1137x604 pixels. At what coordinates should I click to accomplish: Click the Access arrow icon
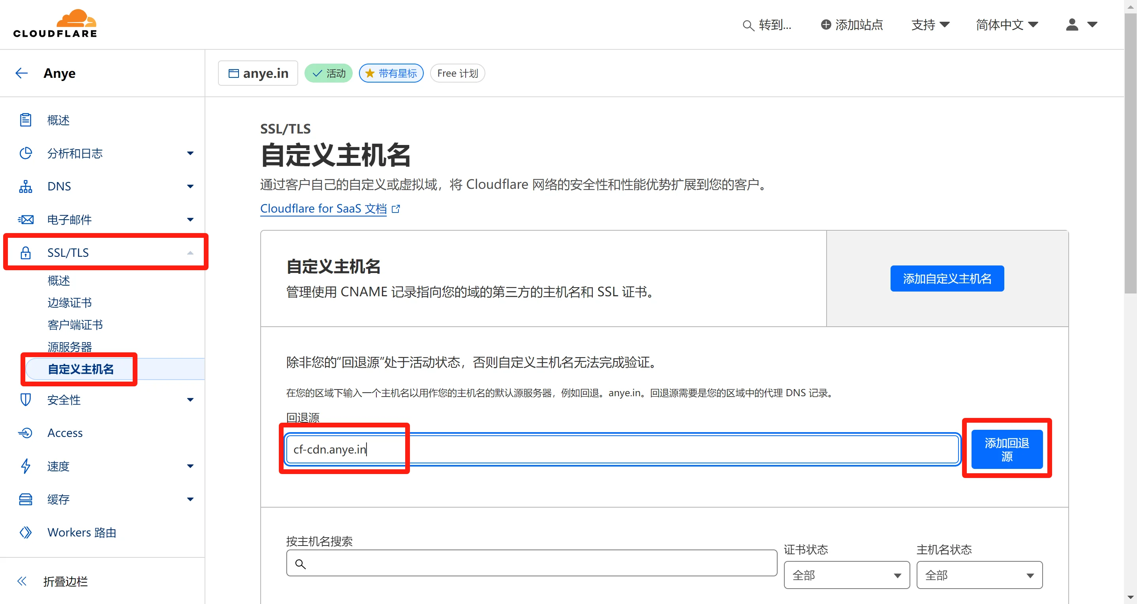tap(26, 433)
